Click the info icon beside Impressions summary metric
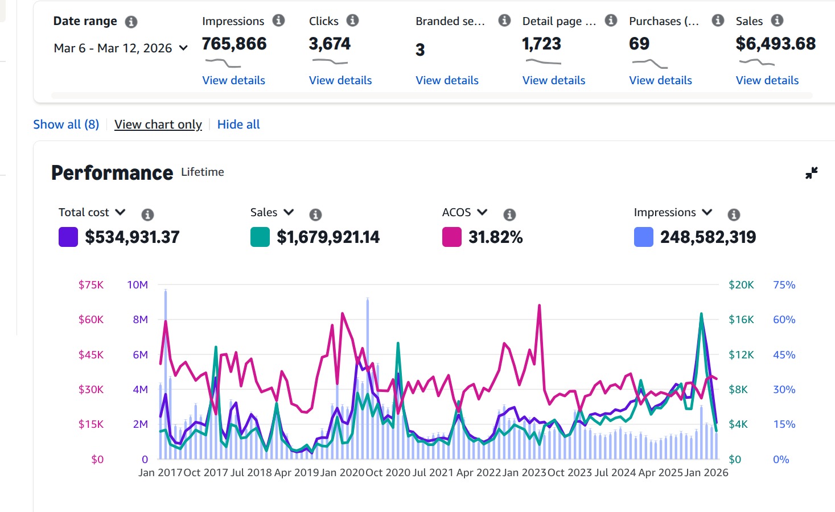 click(x=278, y=20)
